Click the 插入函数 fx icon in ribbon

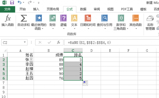[x=8, y=18]
